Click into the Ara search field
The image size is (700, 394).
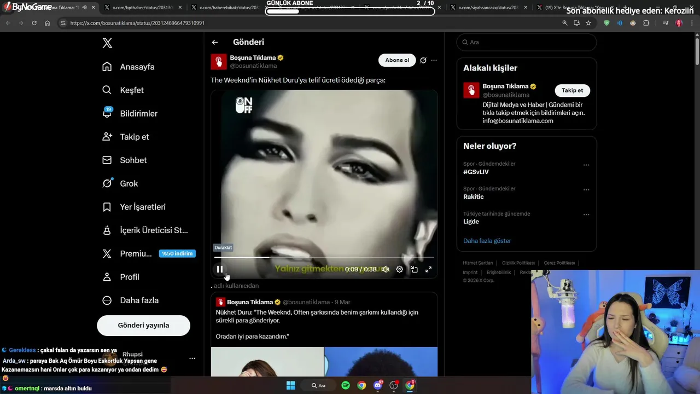point(527,42)
